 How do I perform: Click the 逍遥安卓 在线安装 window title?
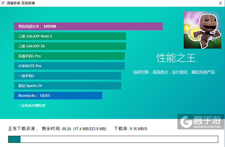[21, 3]
